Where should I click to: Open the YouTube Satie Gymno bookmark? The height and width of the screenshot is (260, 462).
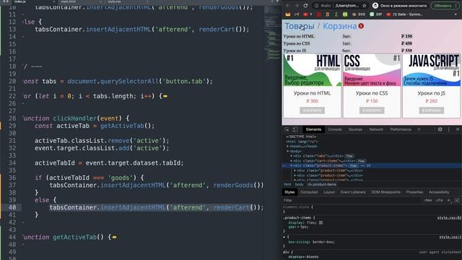point(404,14)
